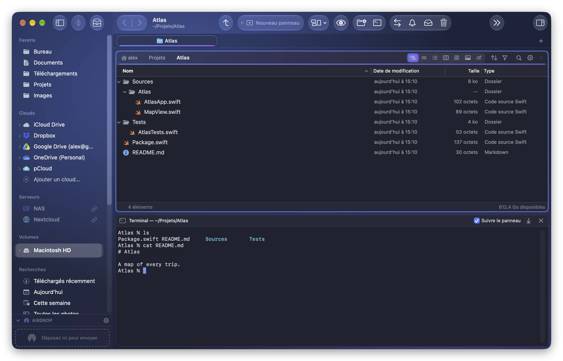The width and height of the screenshot is (563, 361).
Task: Open Téléchargements in sidebar
Action: point(55,74)
